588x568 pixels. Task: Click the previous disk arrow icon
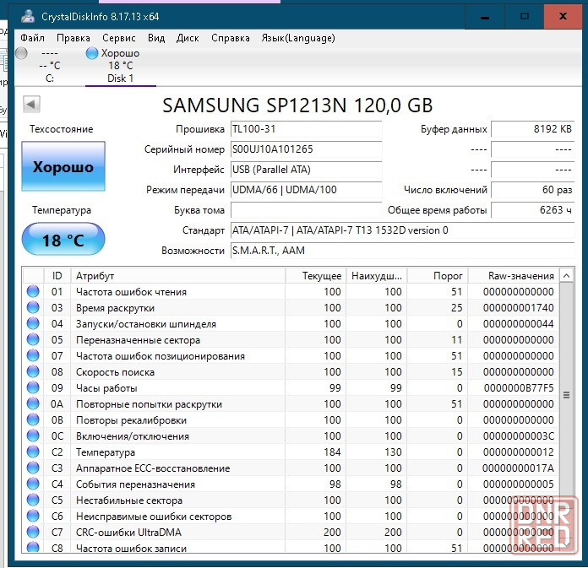click(31, 104)
